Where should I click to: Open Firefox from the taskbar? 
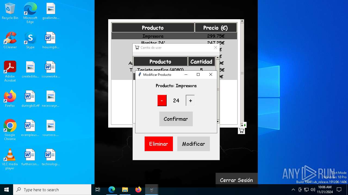click(x=138, y=190)
